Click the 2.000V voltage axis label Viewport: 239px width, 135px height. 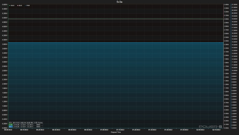pos(5,84)
